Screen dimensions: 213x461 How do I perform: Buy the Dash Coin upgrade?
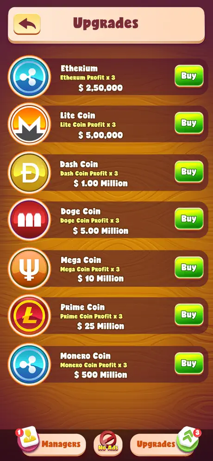pos(189,172)
